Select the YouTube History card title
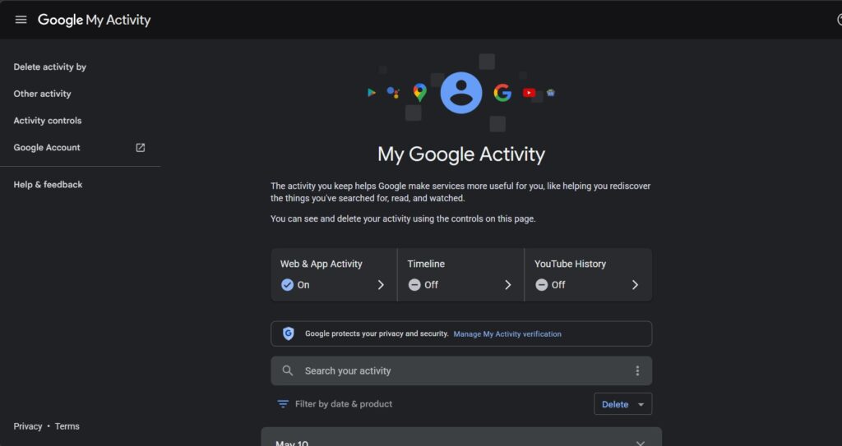Viewport: 842px width, 446px height. [570, 264]
